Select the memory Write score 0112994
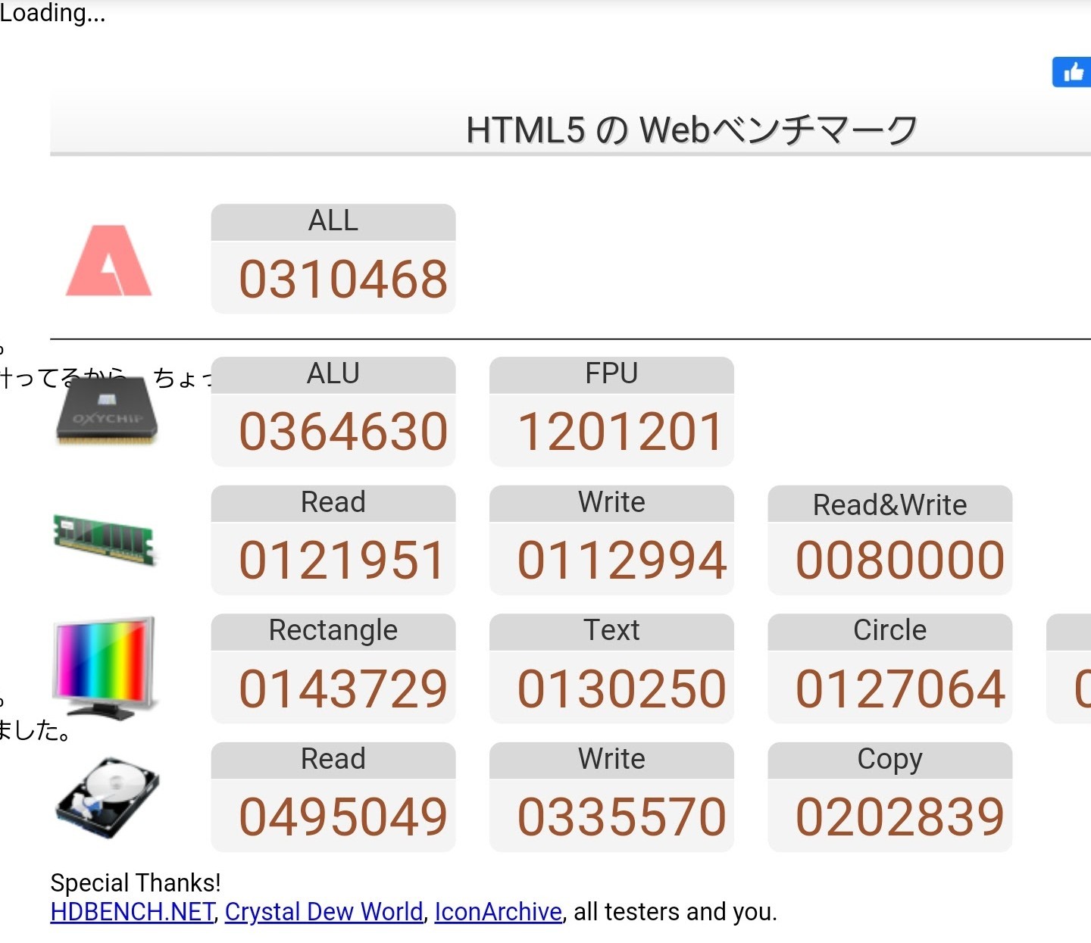This screenshot has width=1091, height=943. point(622,560)
